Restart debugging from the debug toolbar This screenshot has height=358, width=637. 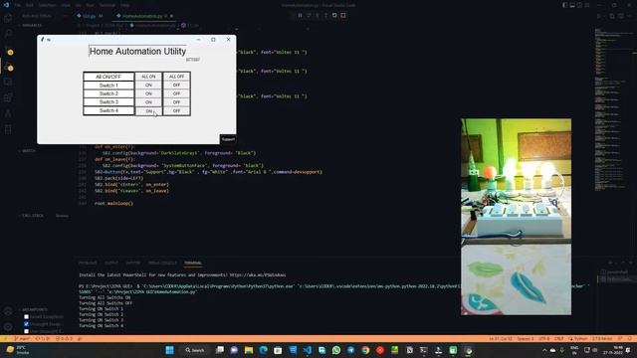click(334, 16)
